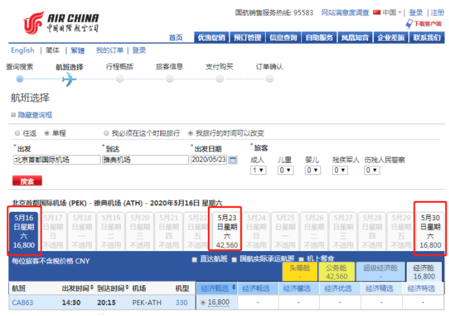Sort by the 经济甄选 fare column
This screenshot has height=316, width=449.
[x=234, y=287]
